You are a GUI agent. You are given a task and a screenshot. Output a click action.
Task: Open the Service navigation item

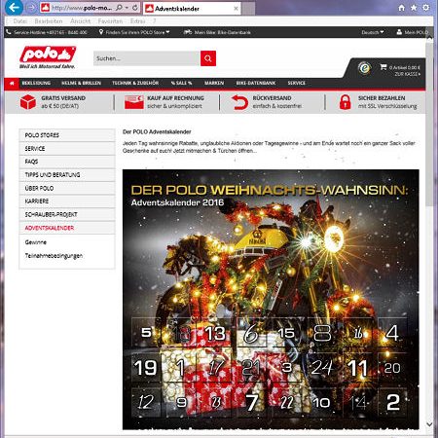296,83
